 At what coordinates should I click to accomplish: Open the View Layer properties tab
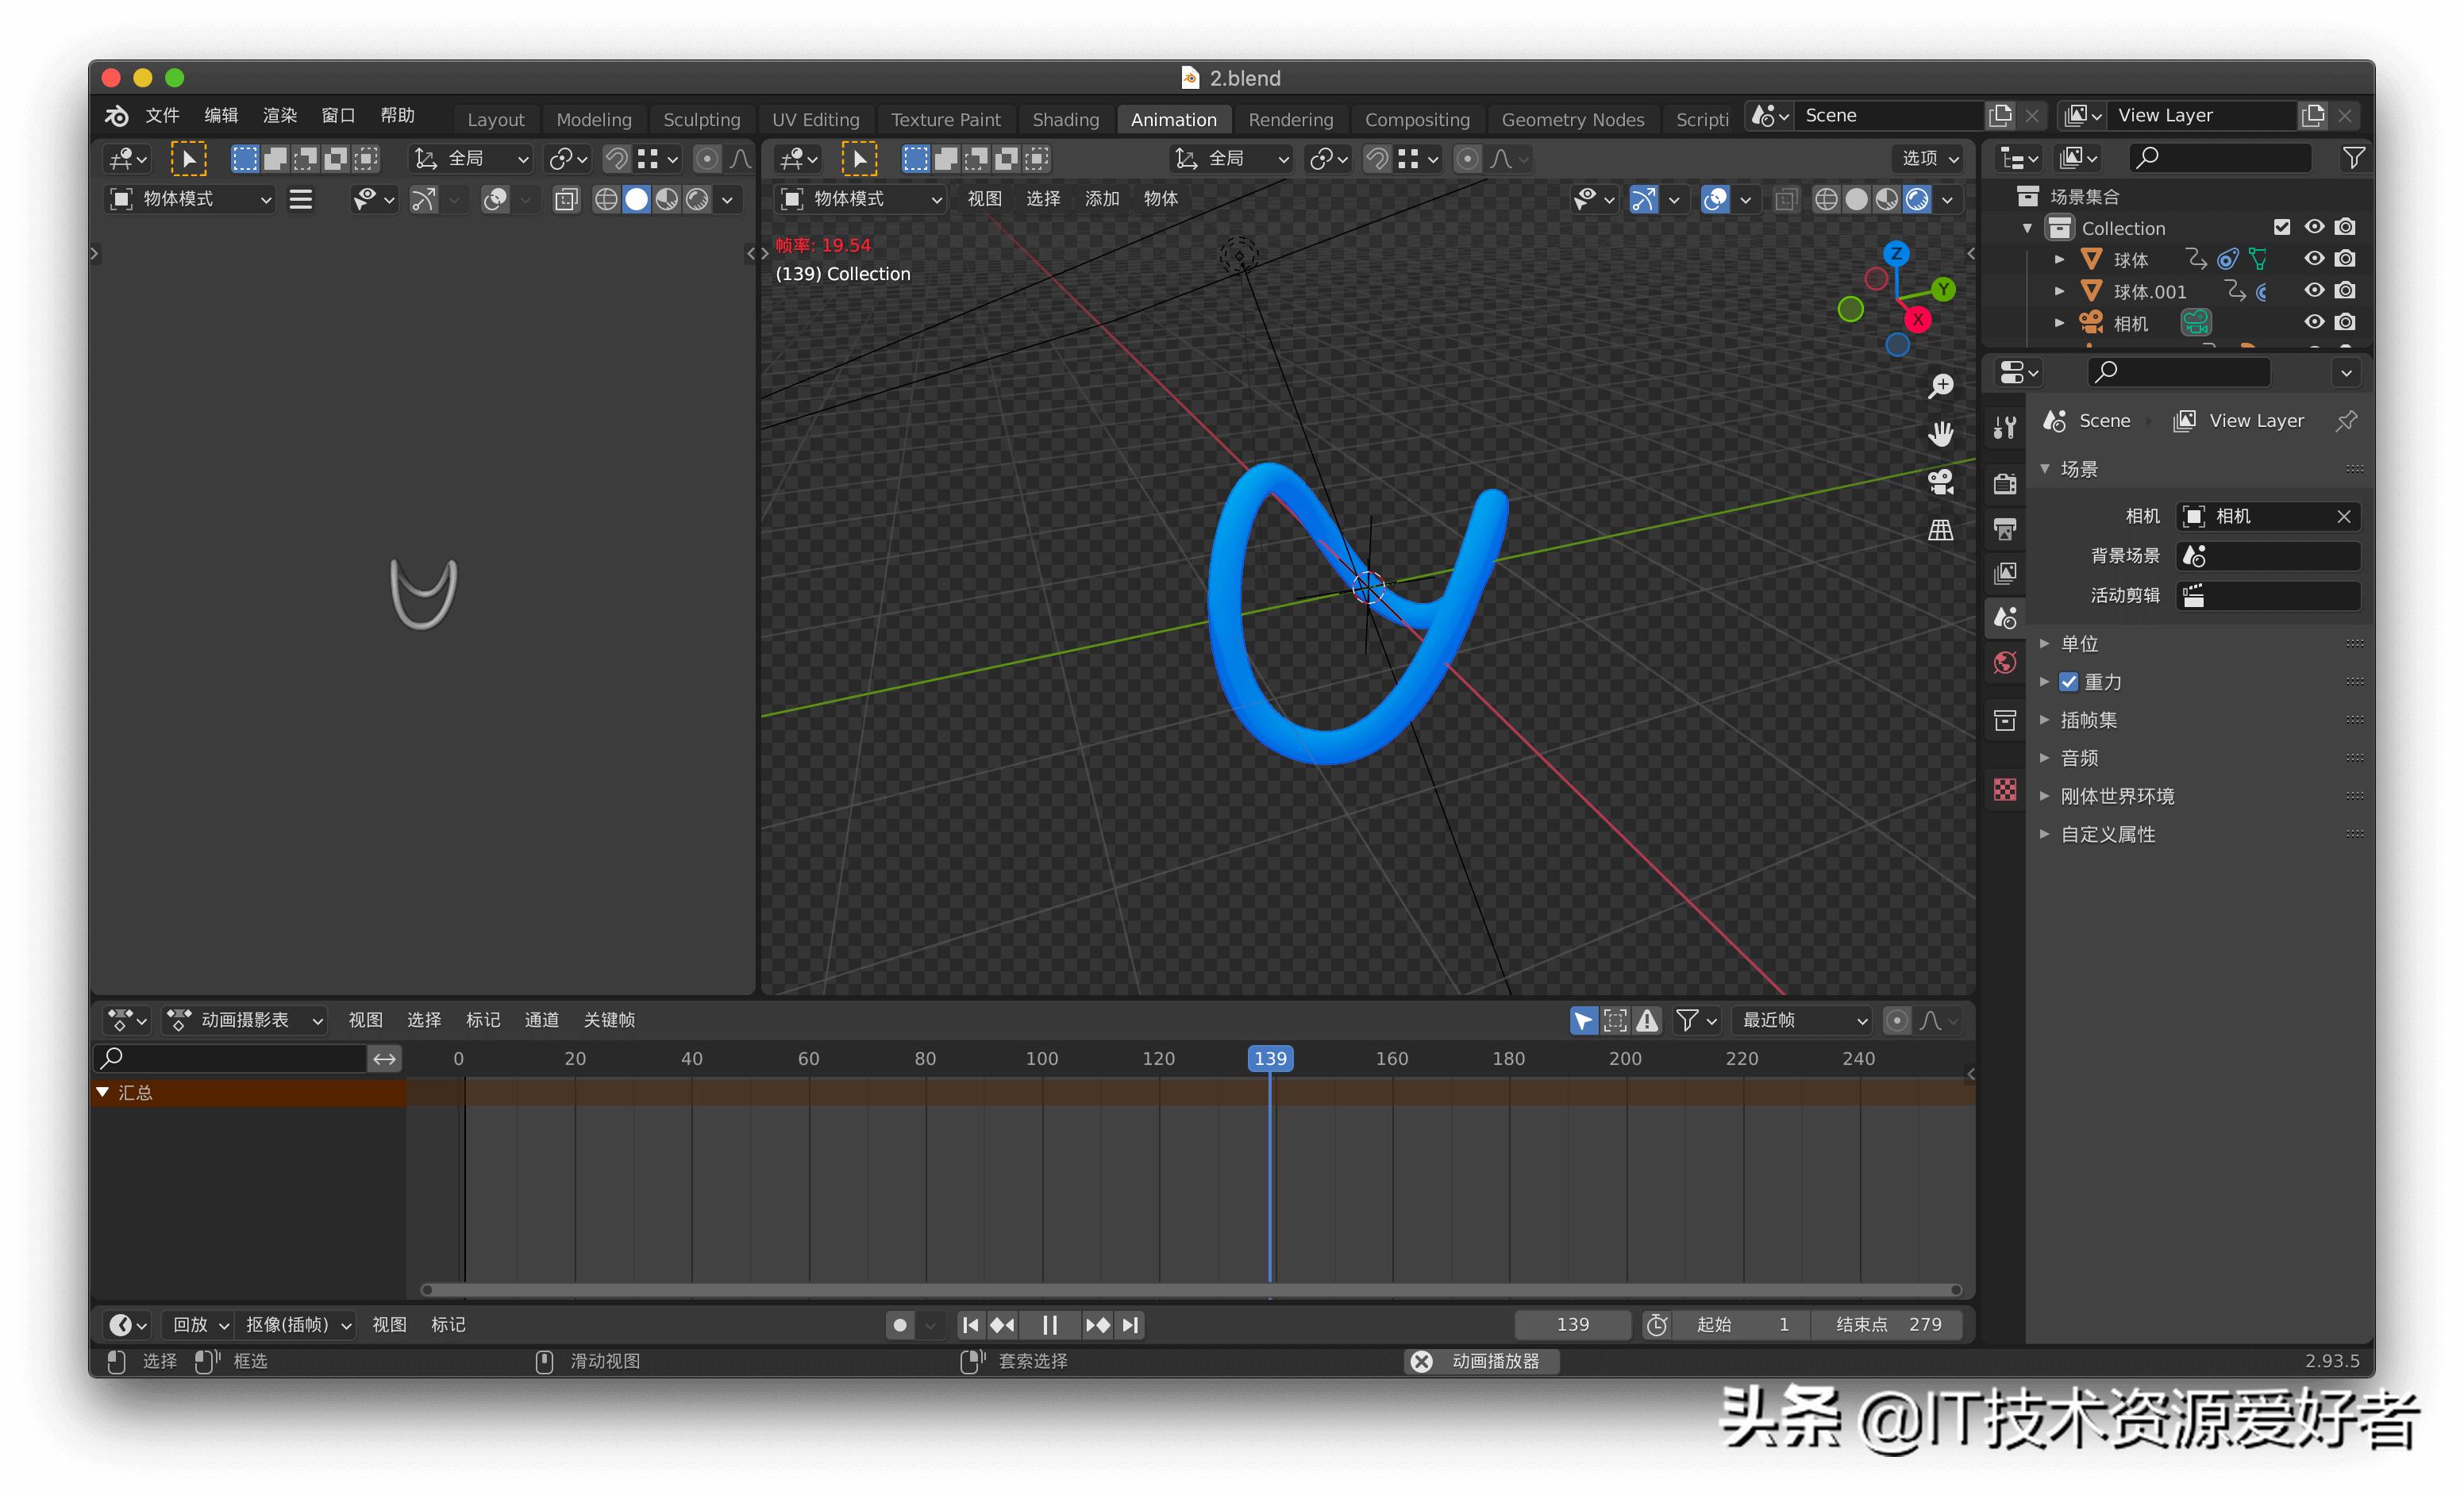point(2005,571)
